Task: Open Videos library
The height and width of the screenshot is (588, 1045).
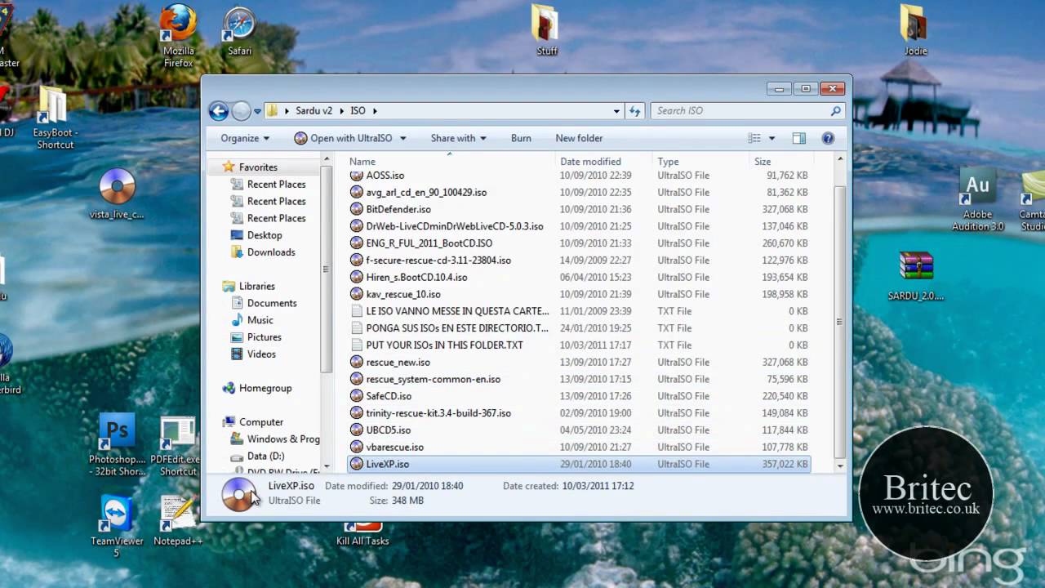Action: (x=261, y=354)
